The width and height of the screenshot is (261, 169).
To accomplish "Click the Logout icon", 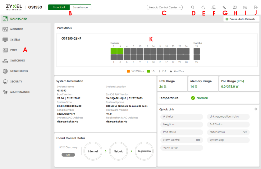I will (x=256, y=7).
